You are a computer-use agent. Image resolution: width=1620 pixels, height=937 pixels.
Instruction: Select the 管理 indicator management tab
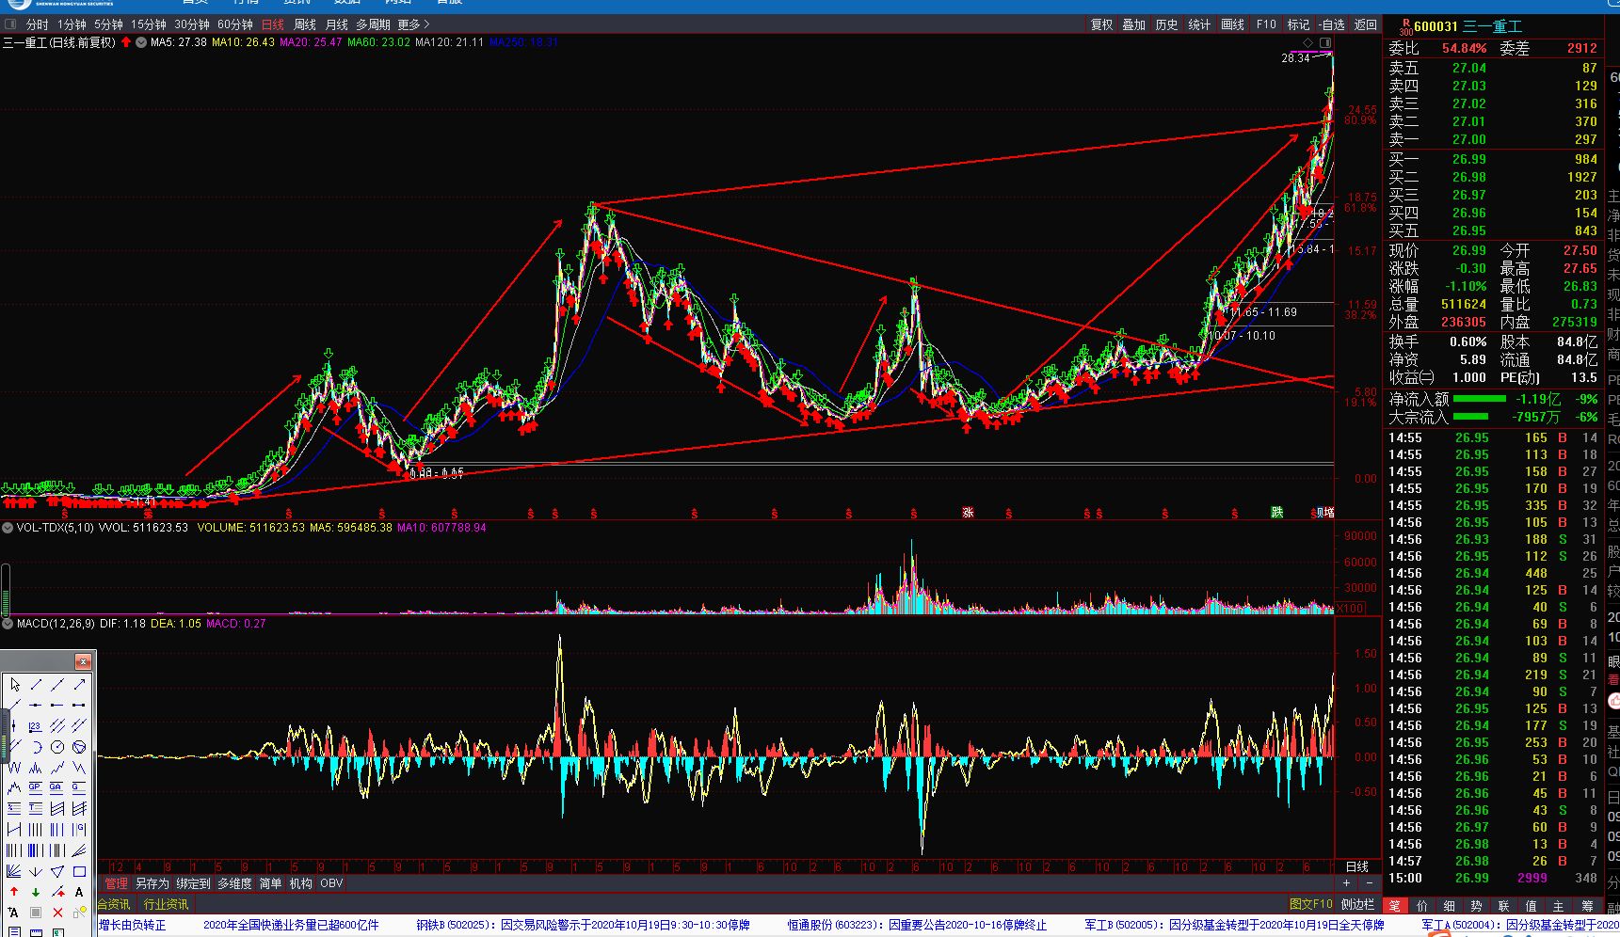[x=116, y=883]
